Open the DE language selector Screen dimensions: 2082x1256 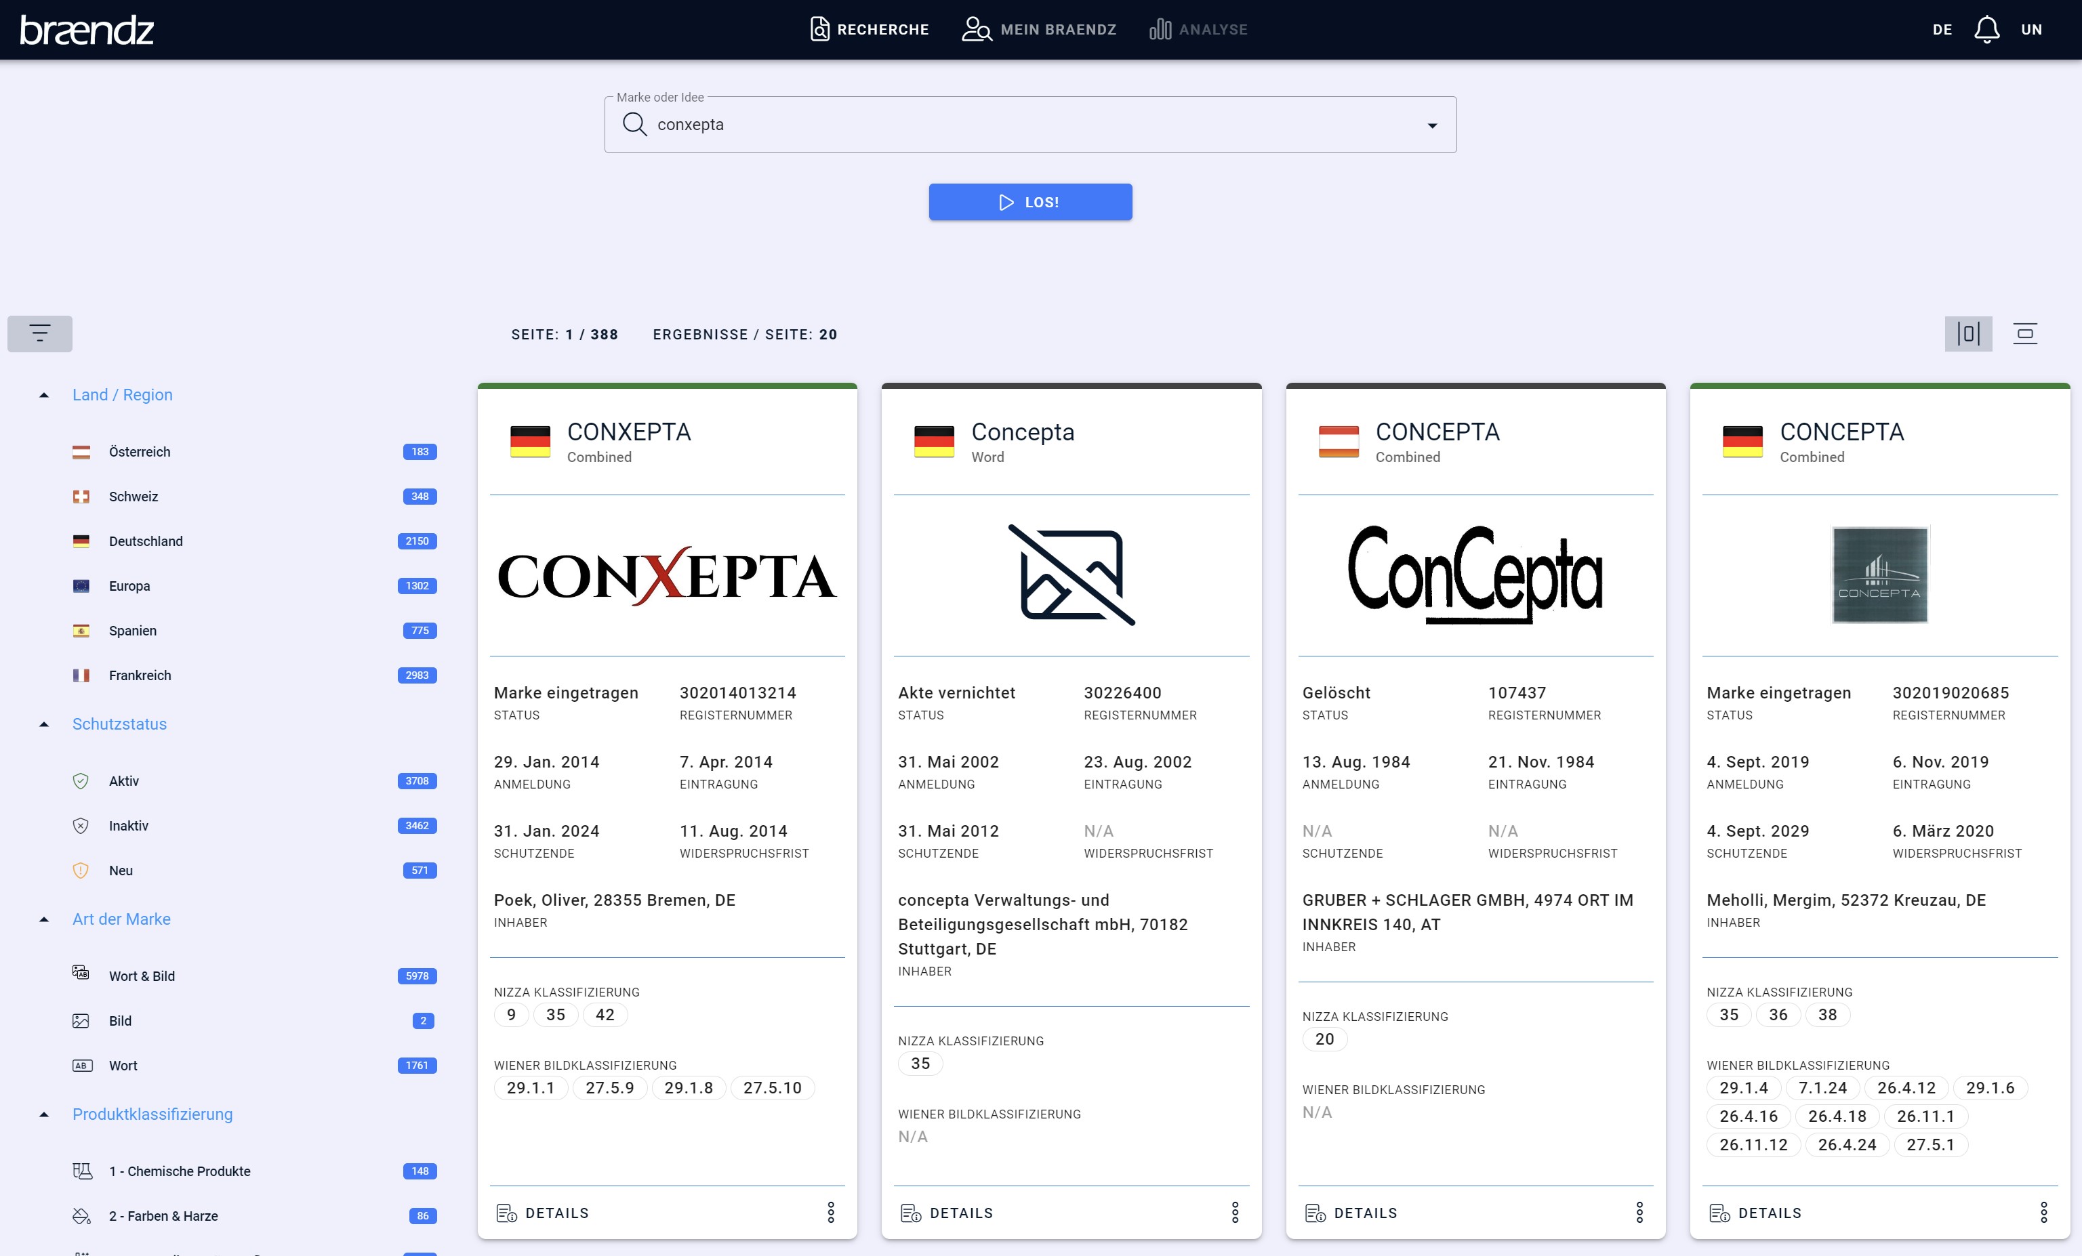tap(1942, 30)
